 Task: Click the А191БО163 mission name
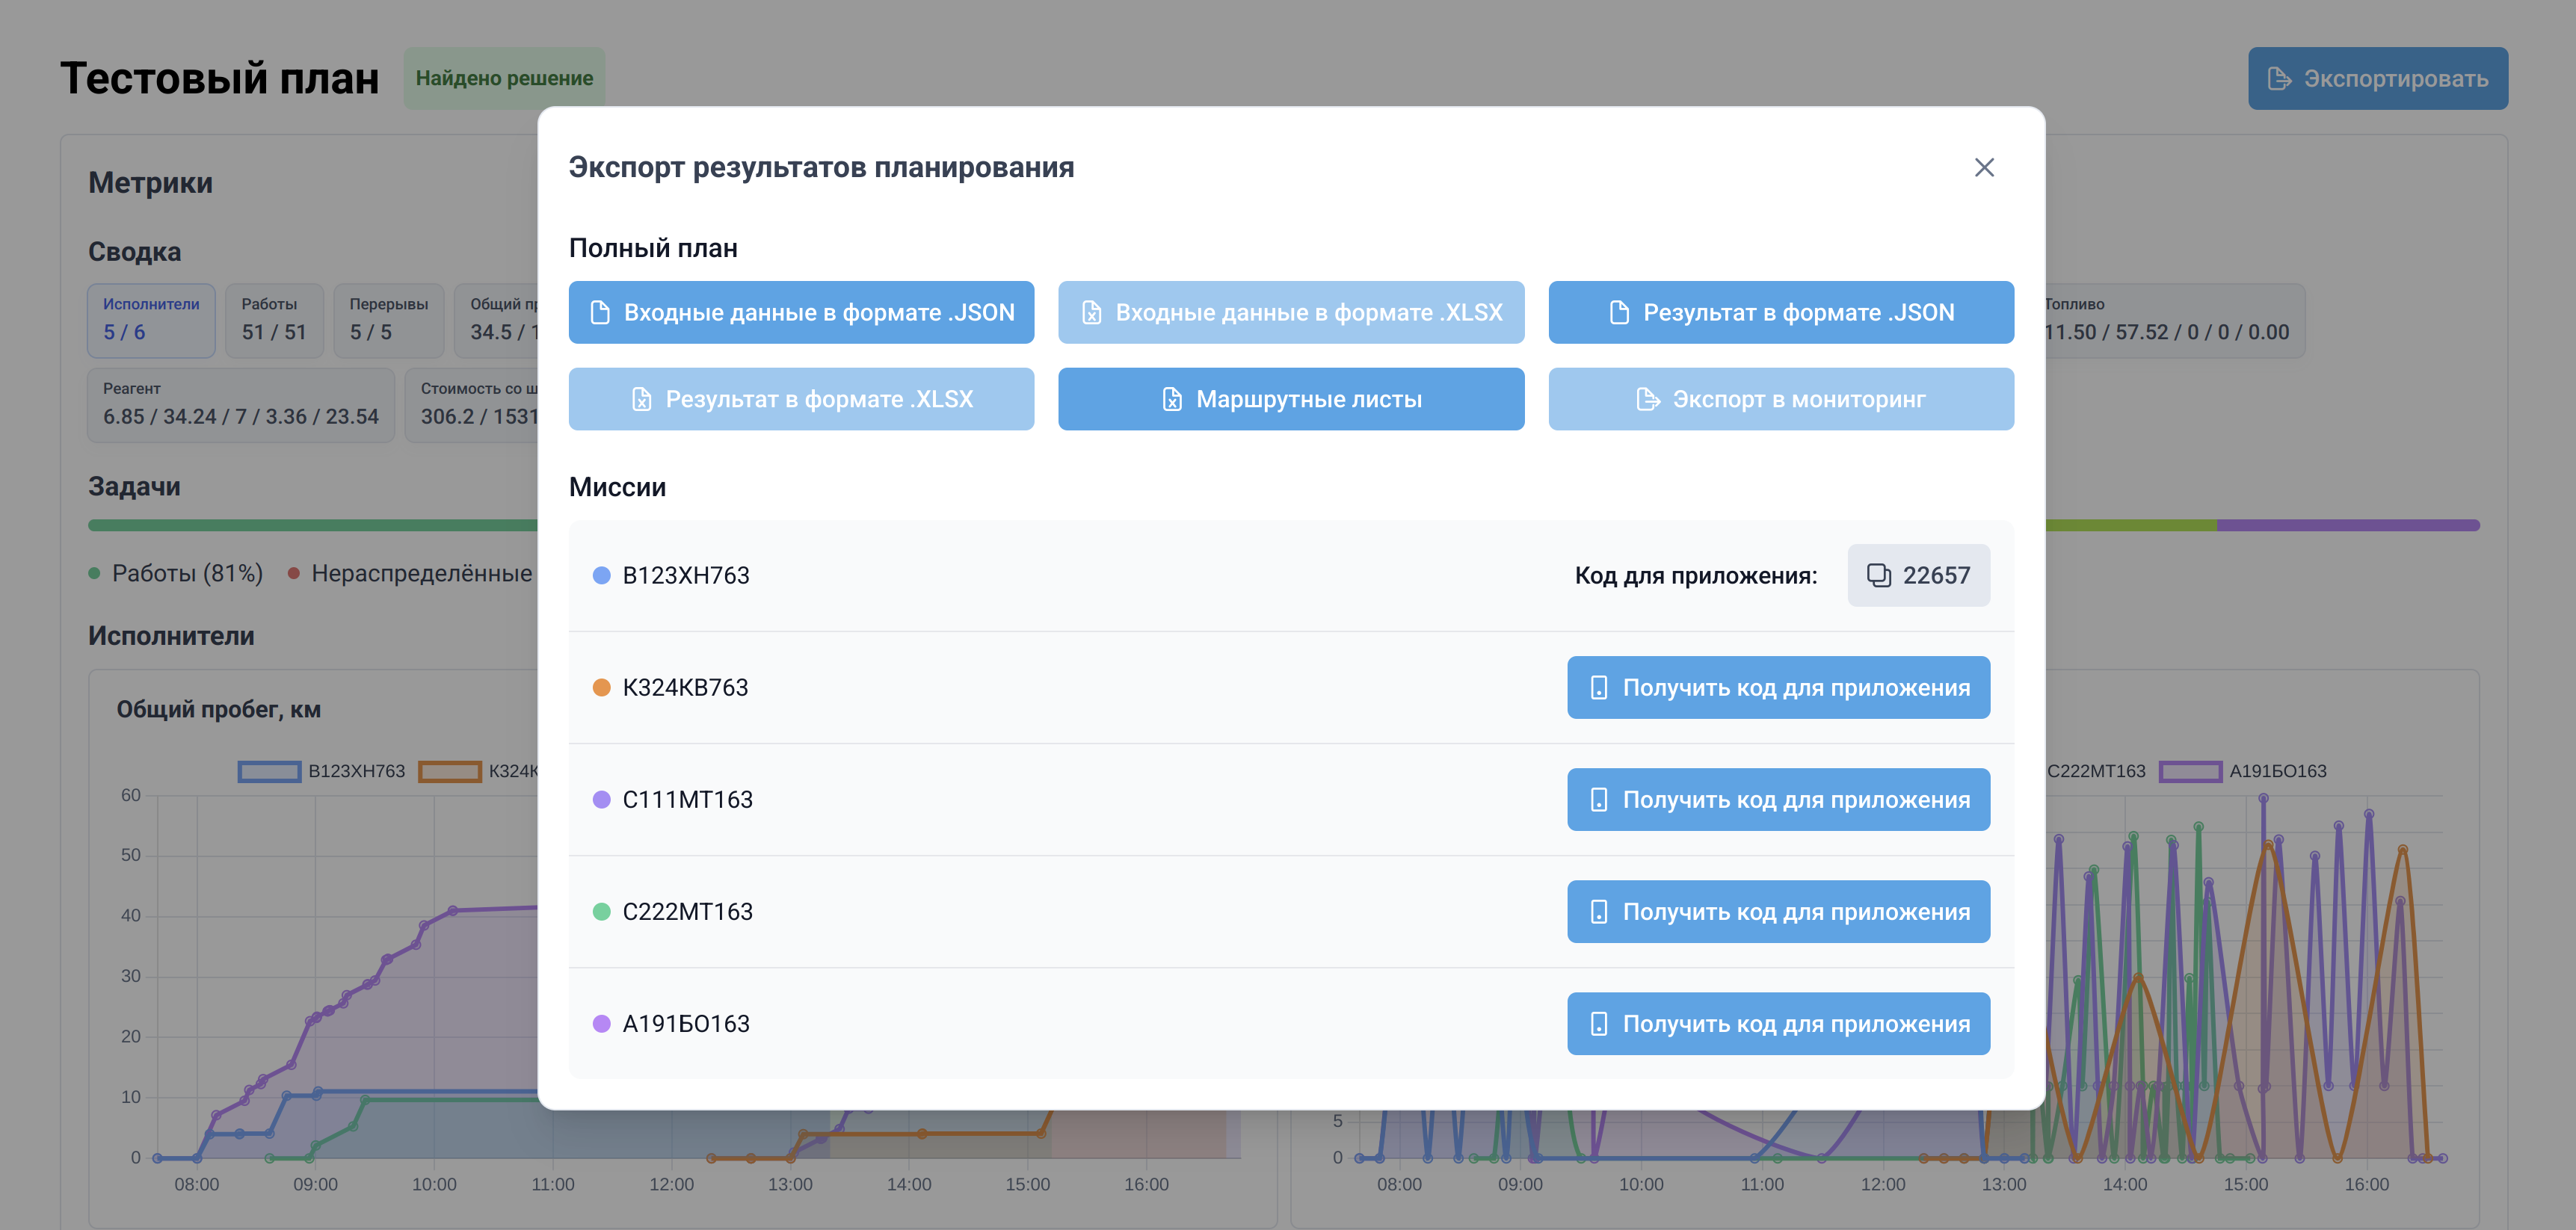pyautogui.click(x=686, y=1023)
